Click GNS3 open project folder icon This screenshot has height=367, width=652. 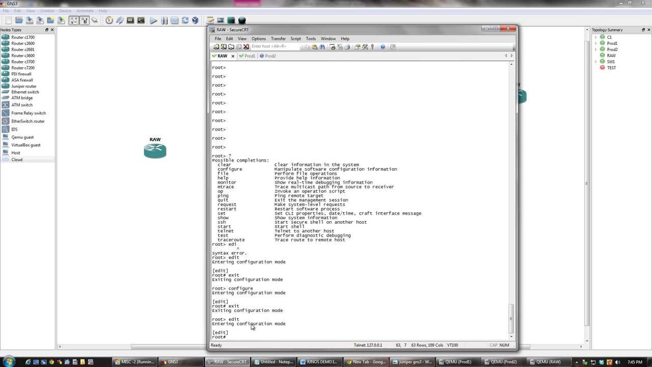19,20
